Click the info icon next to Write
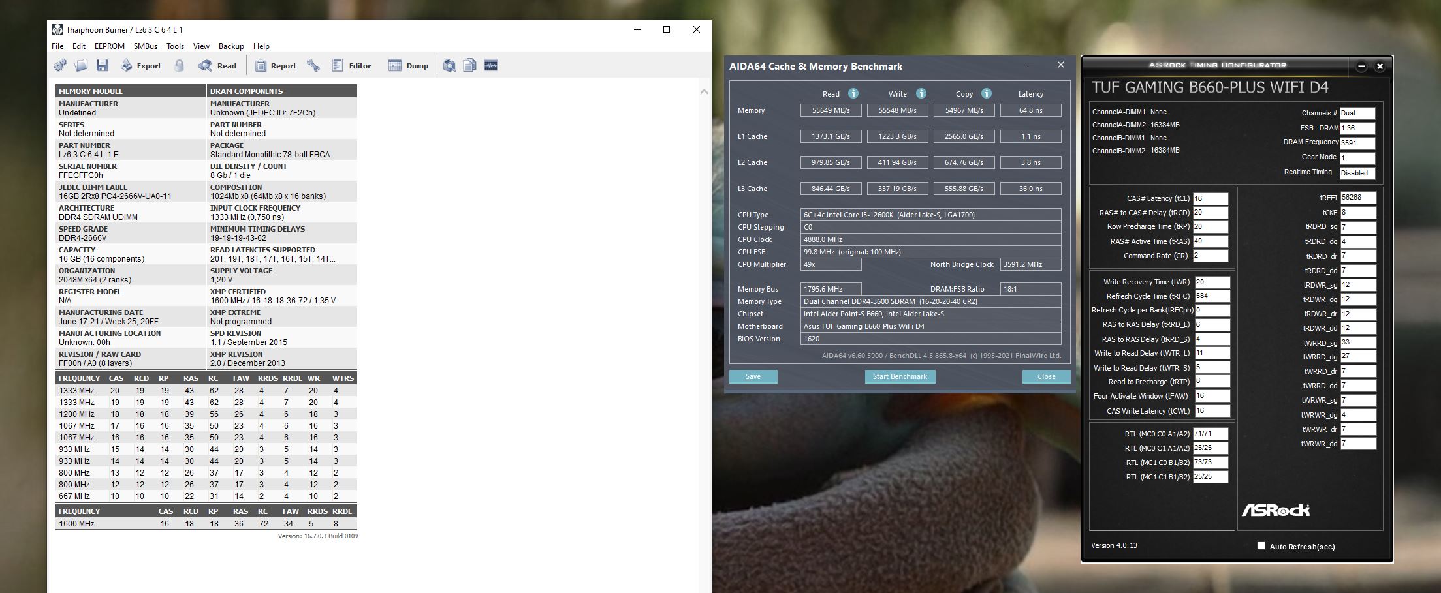 [921, 93]
